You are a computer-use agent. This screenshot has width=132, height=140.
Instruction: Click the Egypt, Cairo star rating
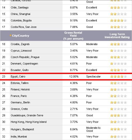click(x=119, y=76)
